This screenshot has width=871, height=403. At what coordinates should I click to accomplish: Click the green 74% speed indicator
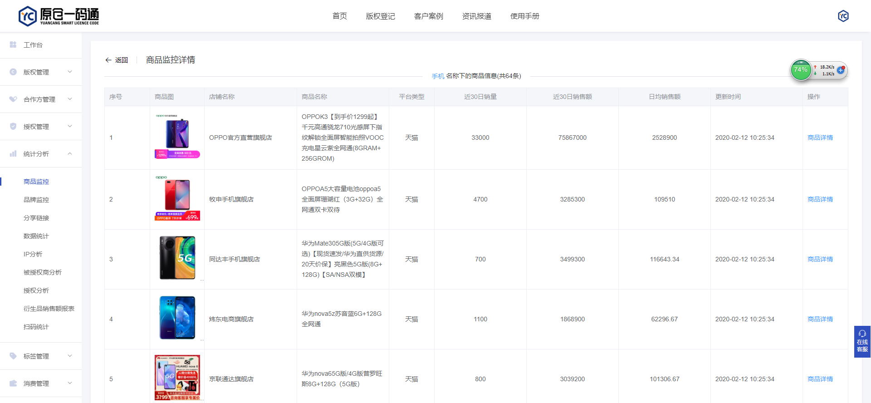801,70
